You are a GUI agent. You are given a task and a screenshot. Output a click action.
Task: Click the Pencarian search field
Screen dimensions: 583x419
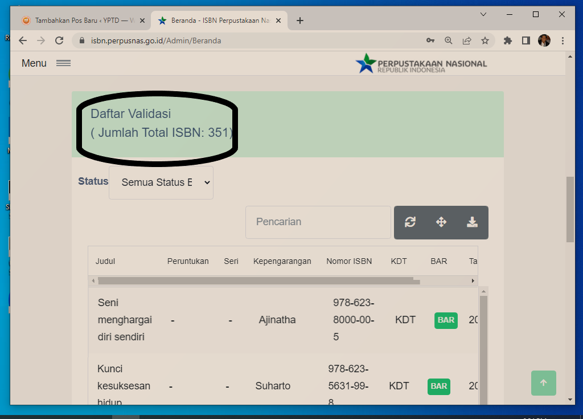coord(318,222)
